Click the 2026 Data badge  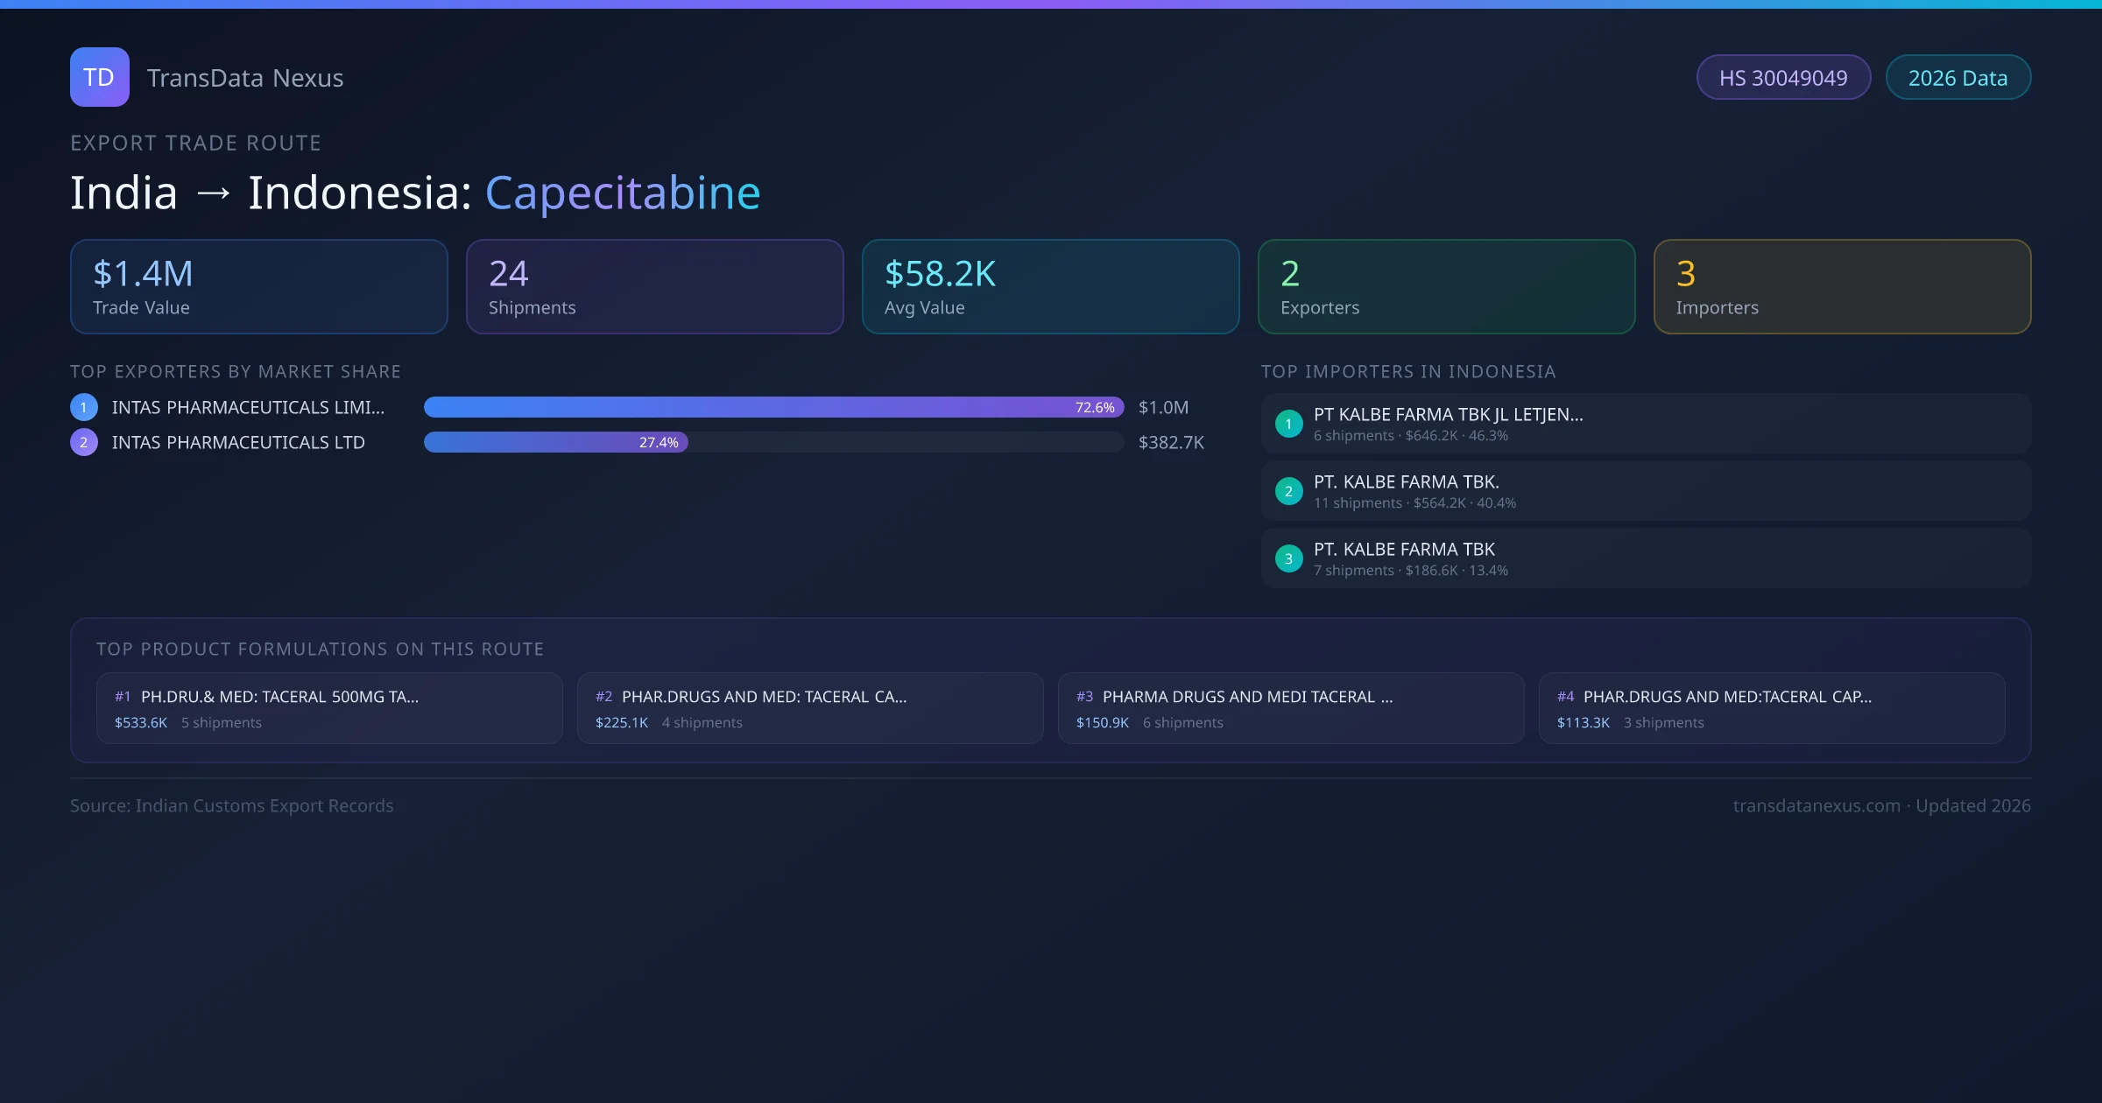[1957, 78]
